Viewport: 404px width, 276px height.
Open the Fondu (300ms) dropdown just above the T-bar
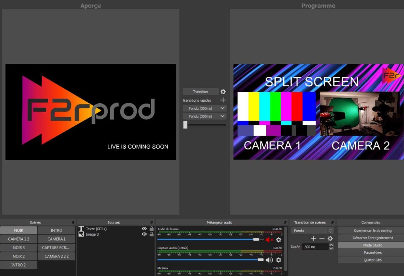click(x=205, y=116)
